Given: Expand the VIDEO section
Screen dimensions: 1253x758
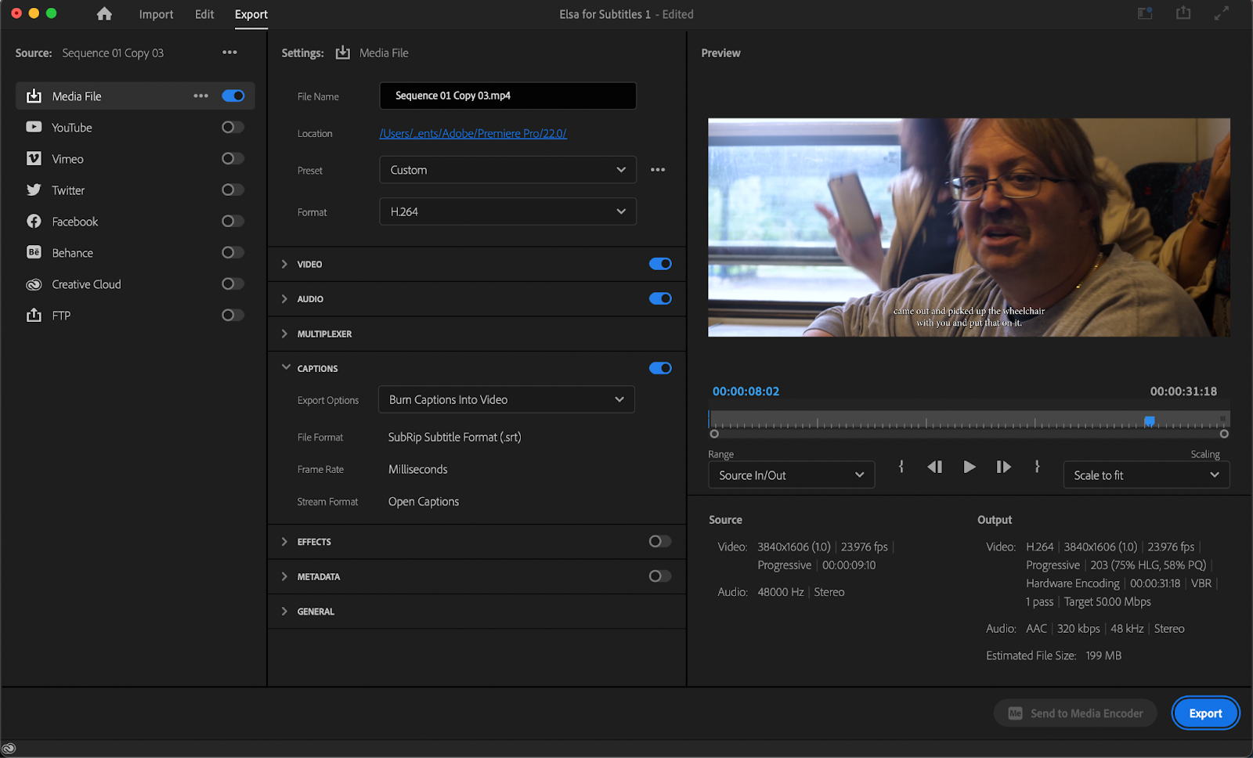Looking at the screenshot, I should (284, 264).
